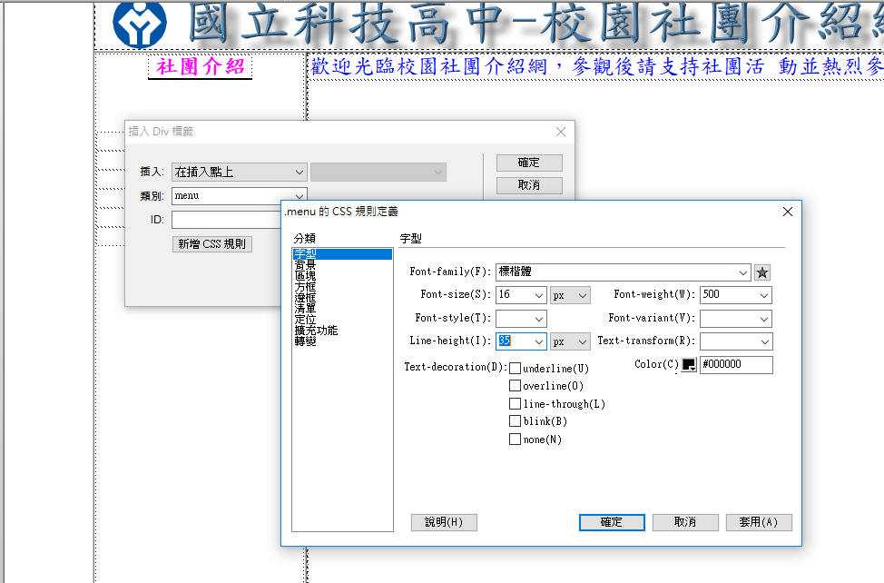Close the .menu CSS rule definition dialog

point(787,212)
